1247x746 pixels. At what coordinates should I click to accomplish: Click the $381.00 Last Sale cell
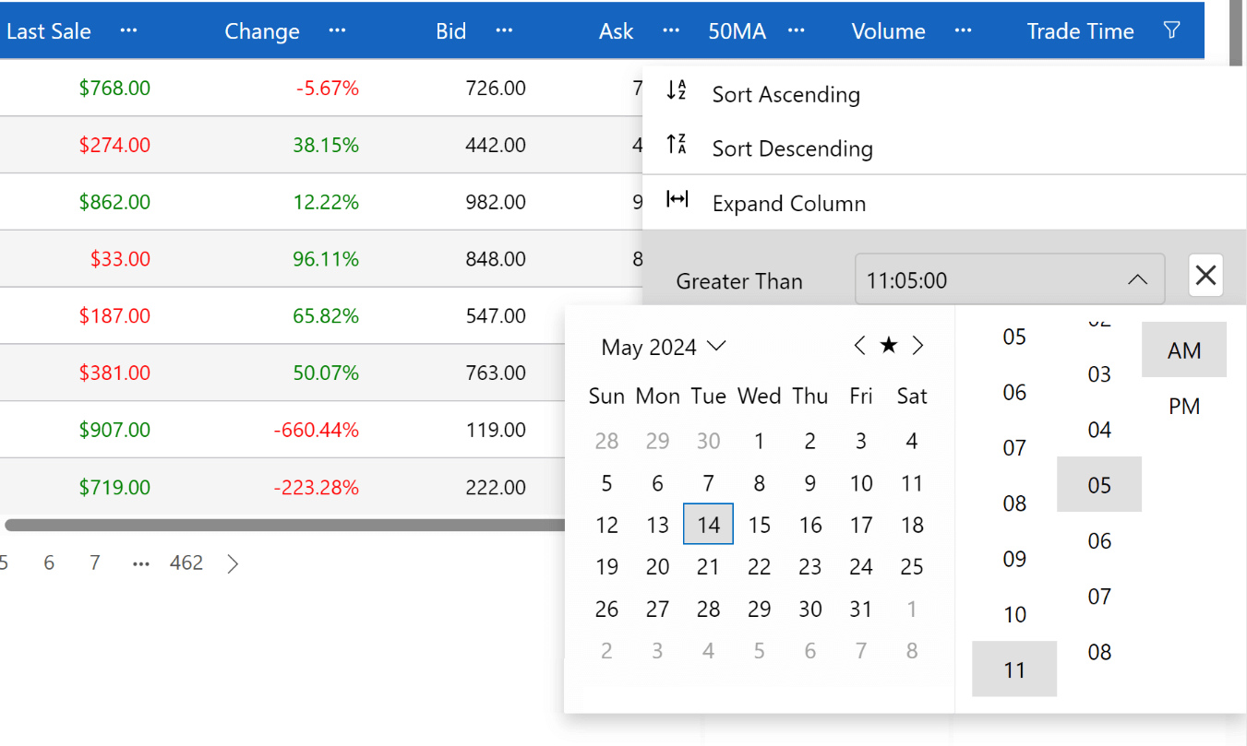[114, 373]
